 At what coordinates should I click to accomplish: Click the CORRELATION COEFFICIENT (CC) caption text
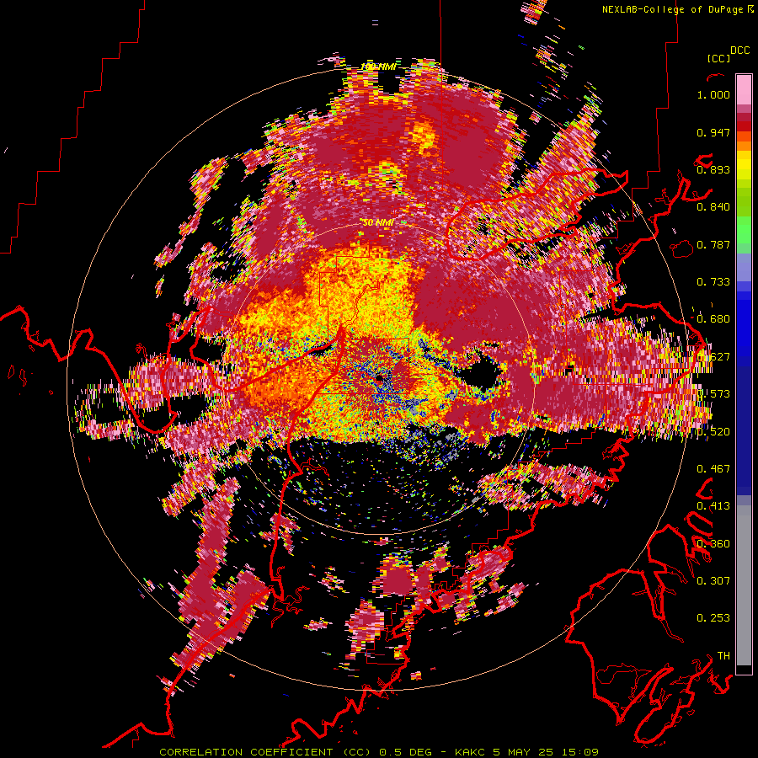(x=265, y=752)
